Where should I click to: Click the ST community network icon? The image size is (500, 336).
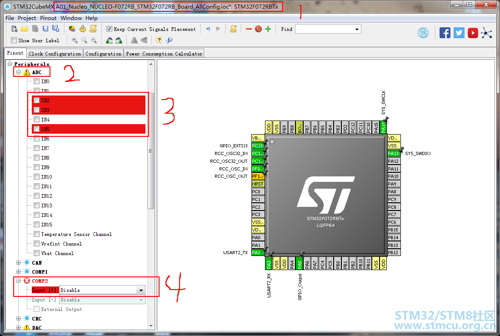click(487, 33)
